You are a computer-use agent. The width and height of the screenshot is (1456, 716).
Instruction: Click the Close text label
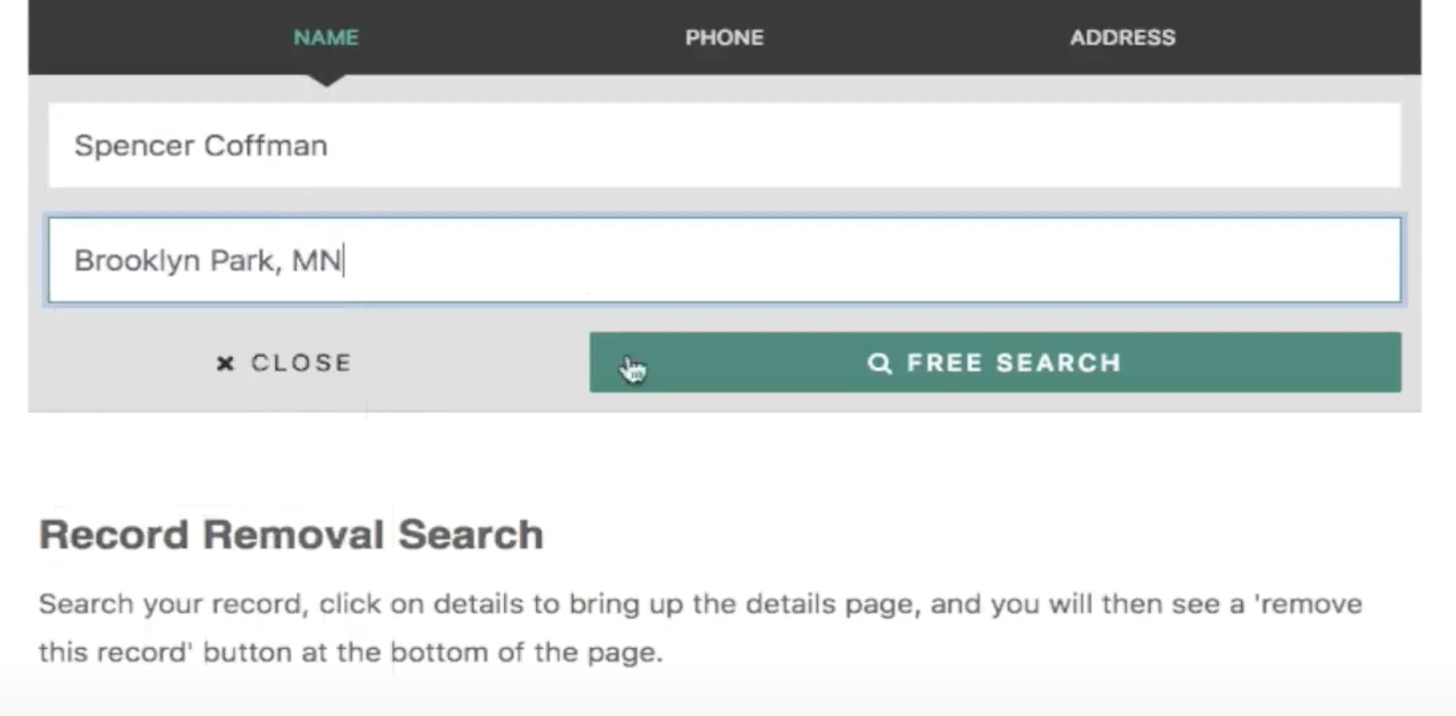(301, 363)
